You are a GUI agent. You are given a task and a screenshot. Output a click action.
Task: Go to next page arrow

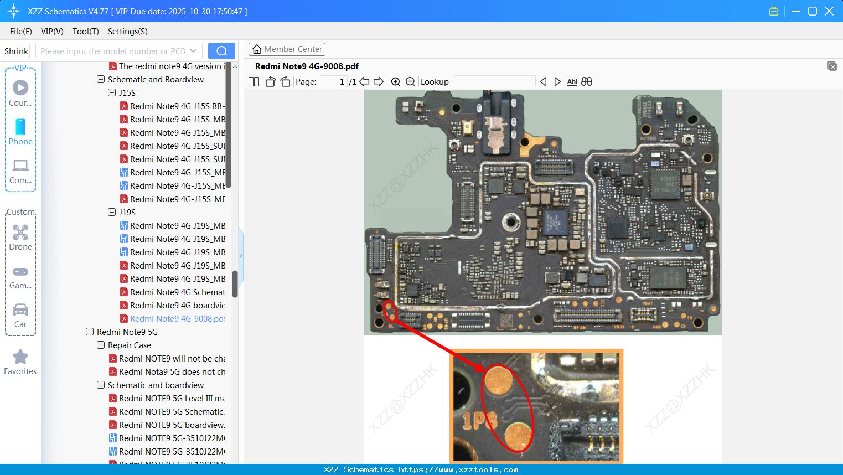[x=379, y=82]
